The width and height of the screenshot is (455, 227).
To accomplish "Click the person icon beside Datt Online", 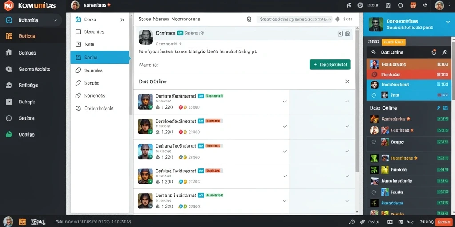I will coord(444,52).
